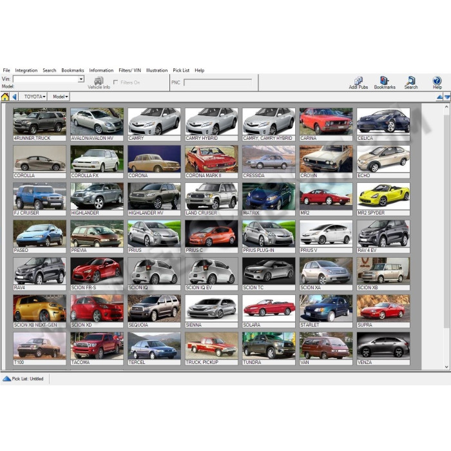Open the Search menu in menu bar
Image resolution: width=451 pixels, height=451 pixels.
click(x=50, y=70)
